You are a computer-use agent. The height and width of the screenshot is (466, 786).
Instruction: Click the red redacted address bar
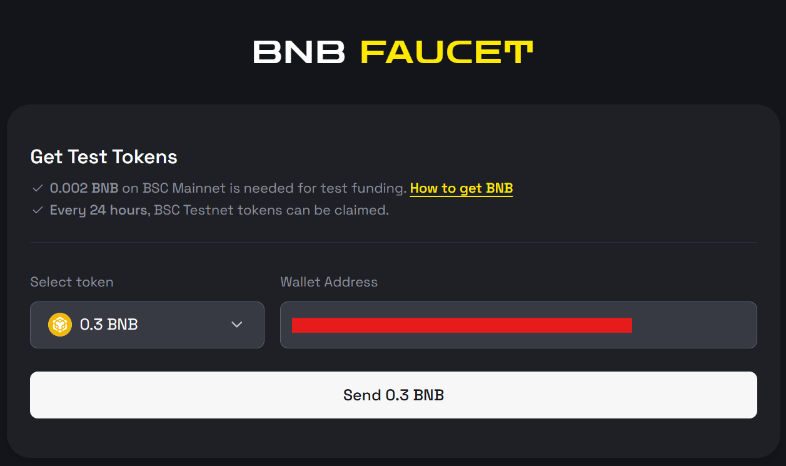(461, 325)
